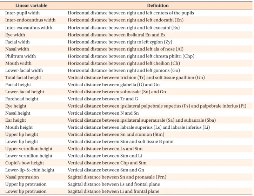
Task: Select the Lower lip protrusion label
Action: (26, 191)
